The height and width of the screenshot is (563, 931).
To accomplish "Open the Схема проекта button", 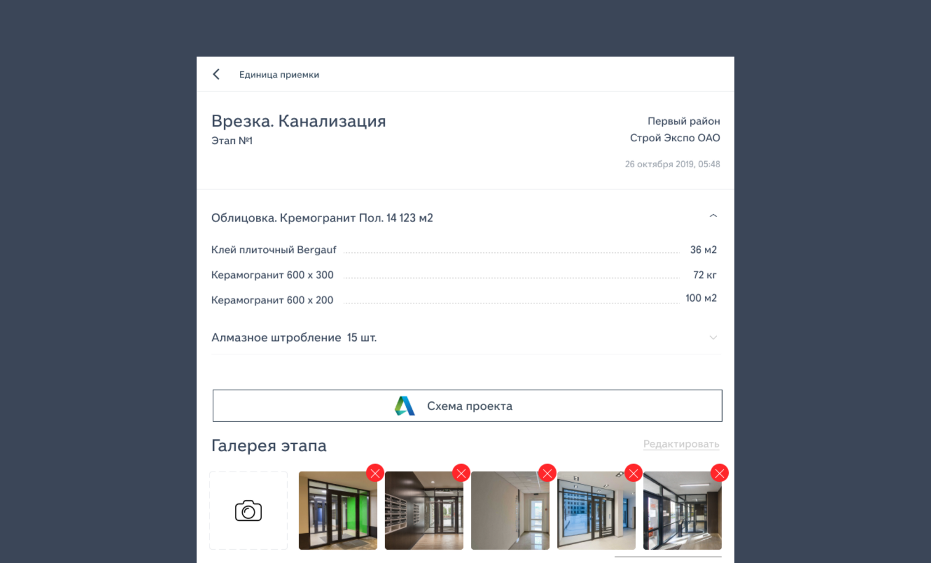I will [467, 406].
